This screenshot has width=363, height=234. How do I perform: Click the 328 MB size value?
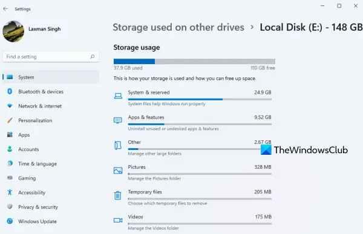(x=263, y=167)
